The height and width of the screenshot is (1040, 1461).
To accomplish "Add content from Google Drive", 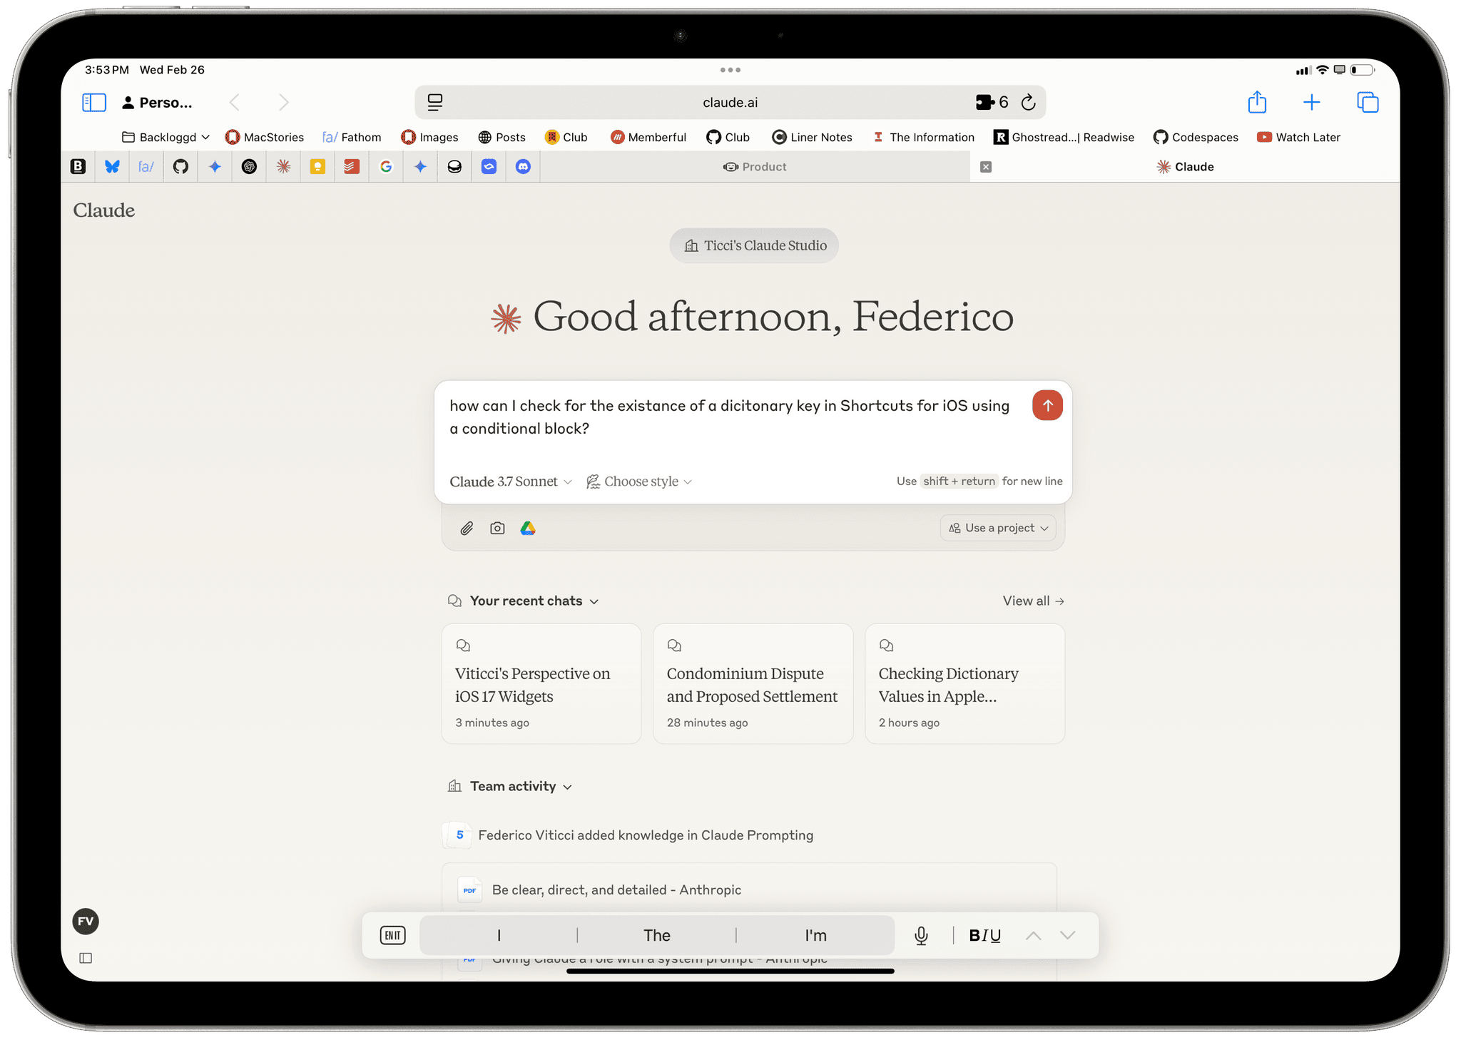I will coord(528,529).
